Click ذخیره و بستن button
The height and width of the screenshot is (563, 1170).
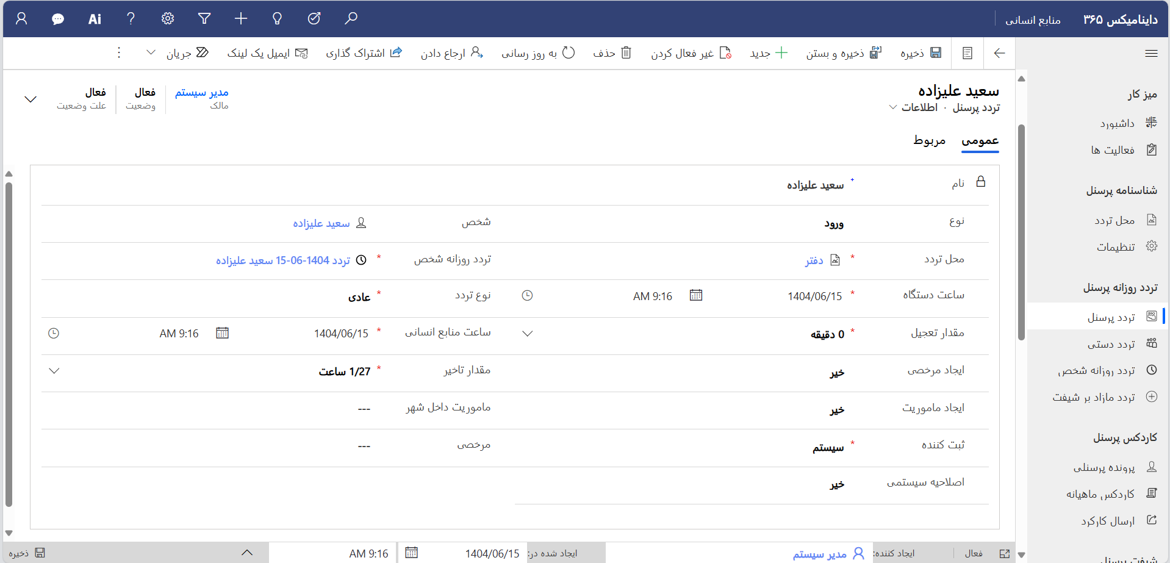click(x=844, y=53)
